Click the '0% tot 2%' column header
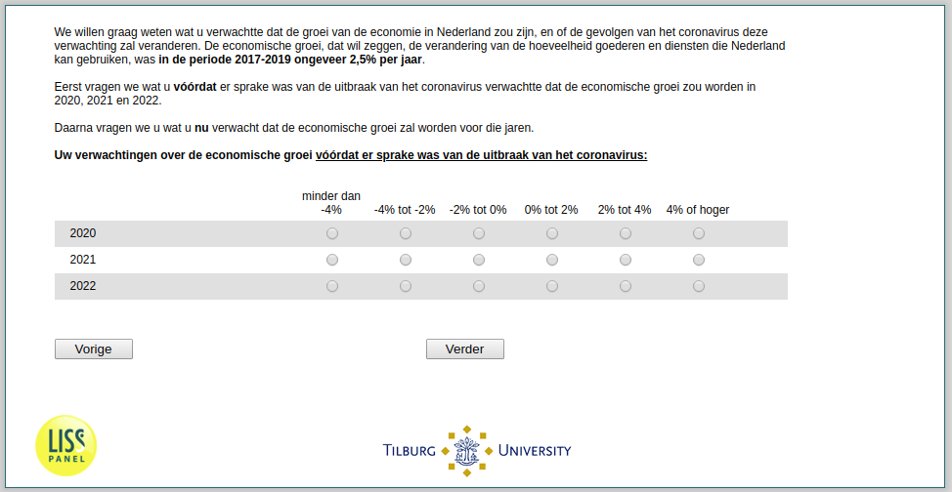 [x=551, y=210]
